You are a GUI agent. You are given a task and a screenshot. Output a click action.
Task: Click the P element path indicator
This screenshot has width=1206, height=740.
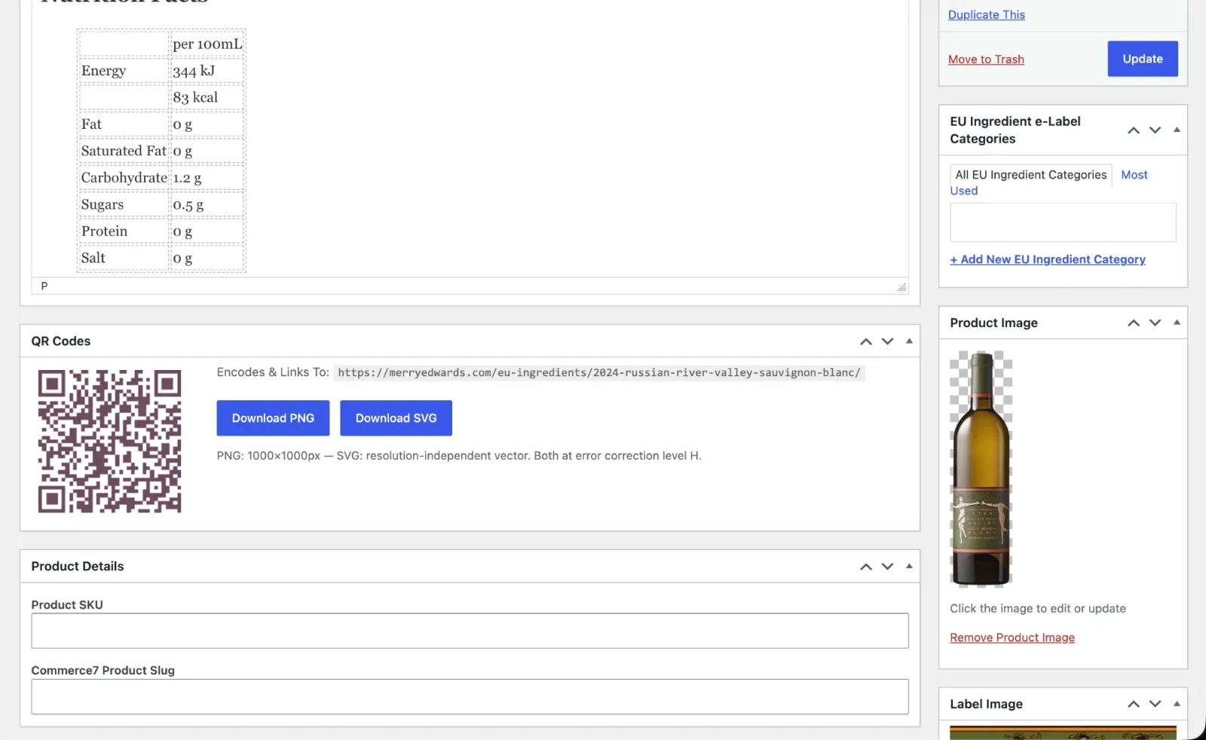coord(44,286)
